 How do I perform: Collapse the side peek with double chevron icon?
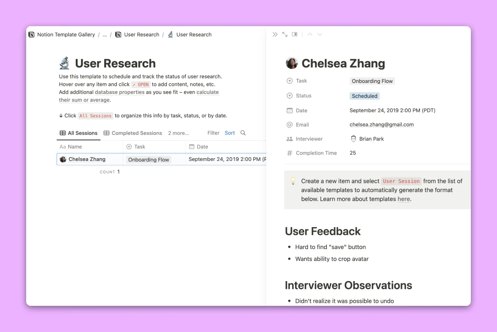click(275, 34)
